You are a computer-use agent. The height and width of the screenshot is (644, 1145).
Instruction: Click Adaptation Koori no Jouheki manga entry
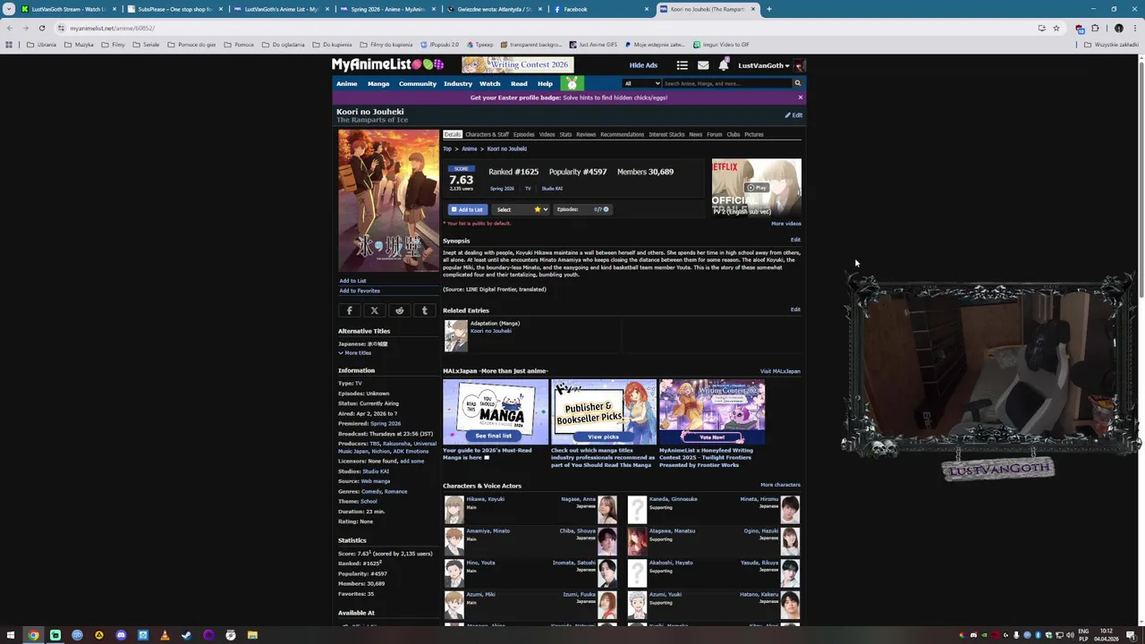click(x=491, y=331)
